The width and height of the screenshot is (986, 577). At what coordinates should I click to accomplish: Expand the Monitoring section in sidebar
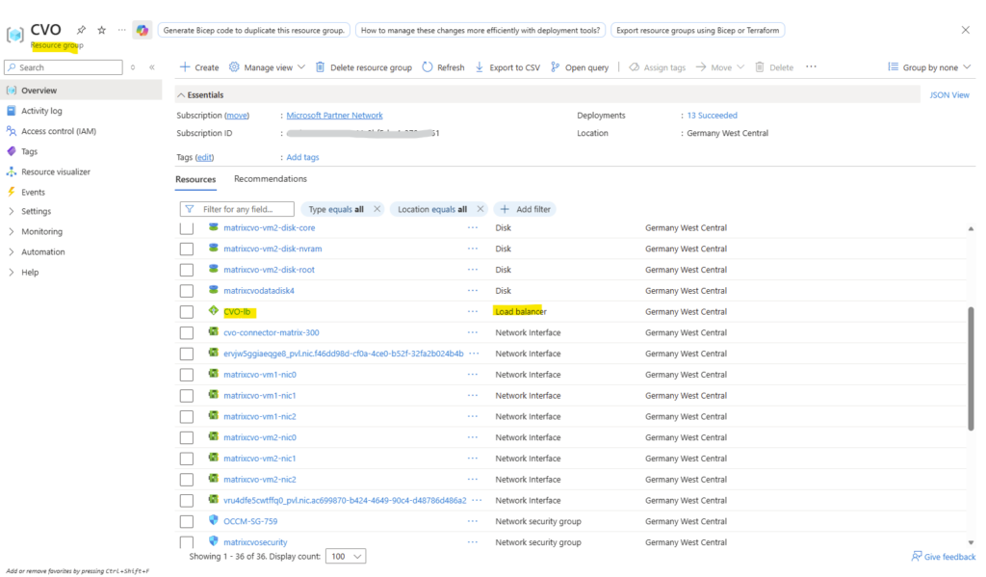click(41, 231)
